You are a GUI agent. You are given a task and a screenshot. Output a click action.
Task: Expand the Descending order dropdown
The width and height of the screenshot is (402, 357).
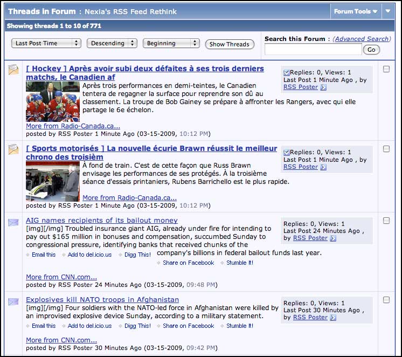[112, 43]
